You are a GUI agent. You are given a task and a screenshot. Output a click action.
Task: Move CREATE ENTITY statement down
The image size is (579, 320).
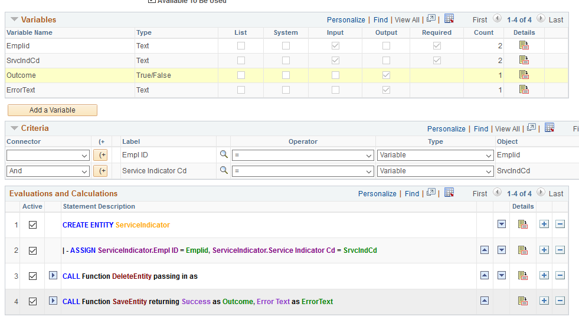click(x=502, y=224)
